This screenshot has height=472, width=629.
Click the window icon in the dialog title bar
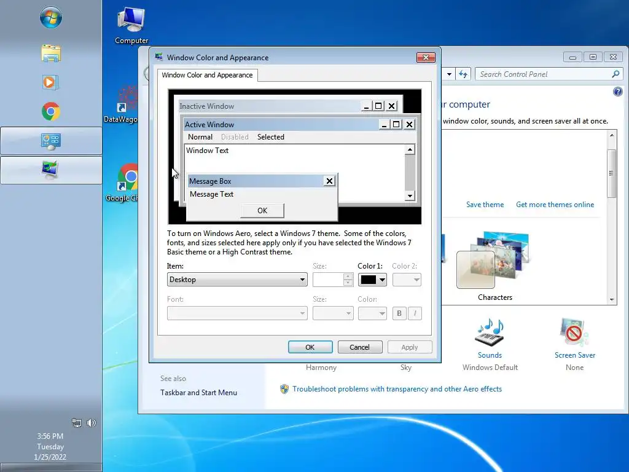(x=159, y=57)
